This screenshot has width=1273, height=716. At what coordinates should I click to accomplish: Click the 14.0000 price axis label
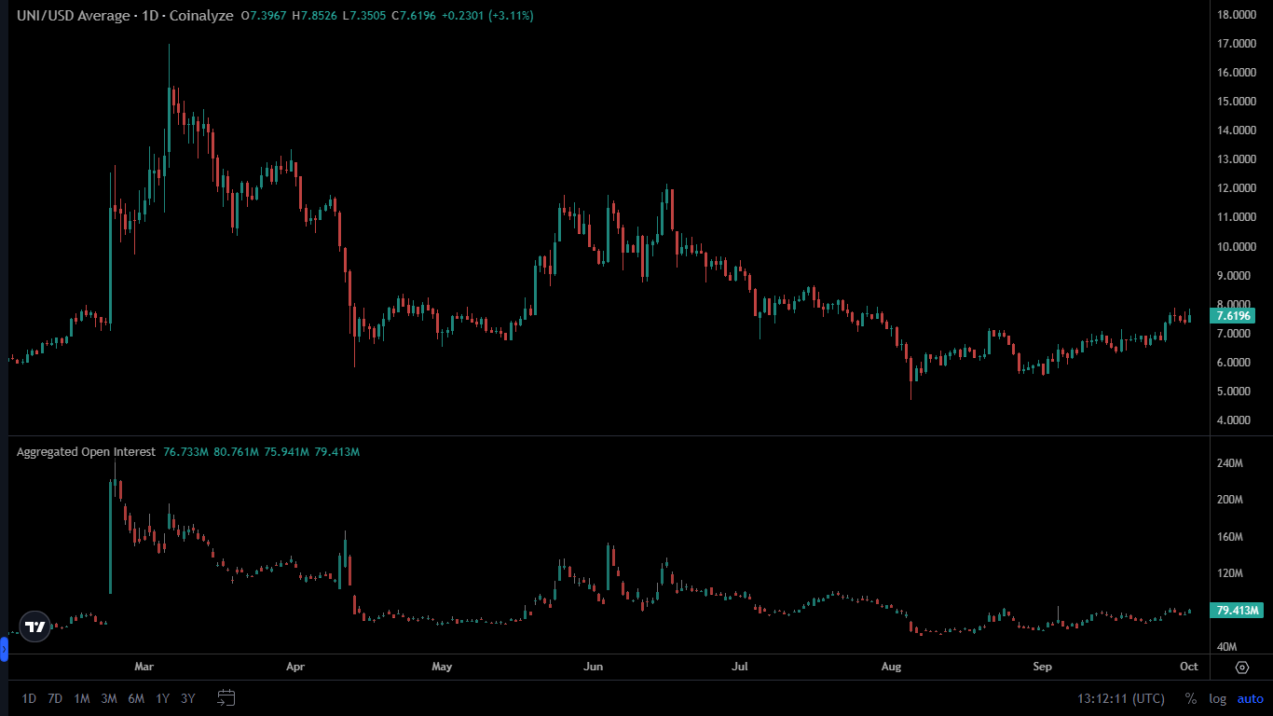pyautogui.click(x=1238, y=131)
